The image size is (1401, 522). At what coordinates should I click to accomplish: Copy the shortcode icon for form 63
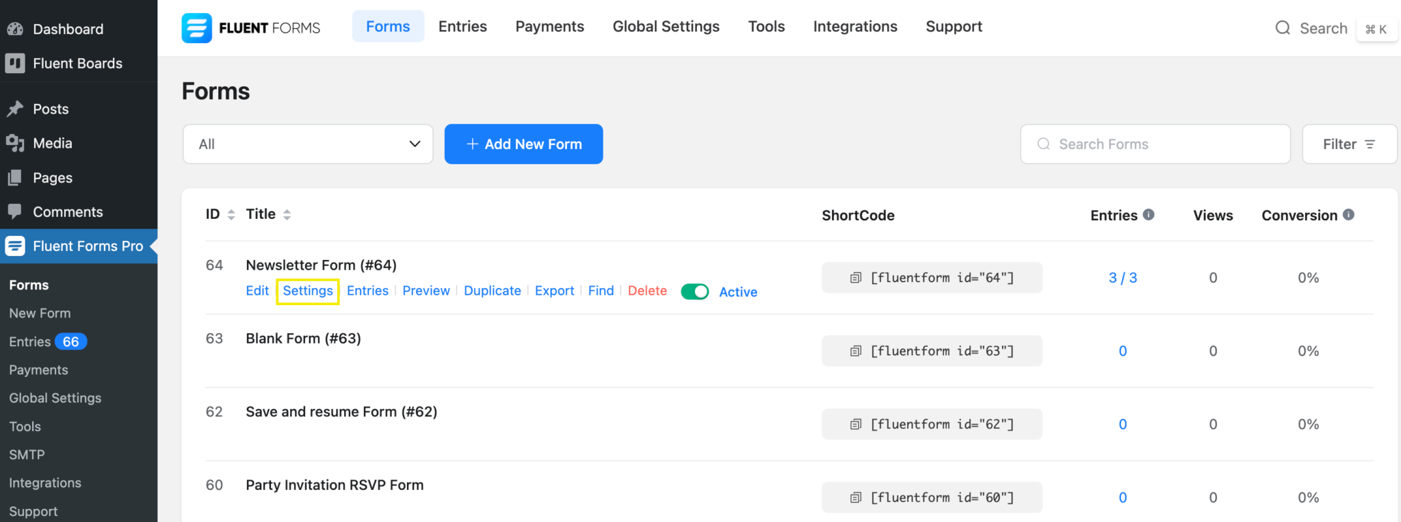pyautogui.click(x=855, y=351)
